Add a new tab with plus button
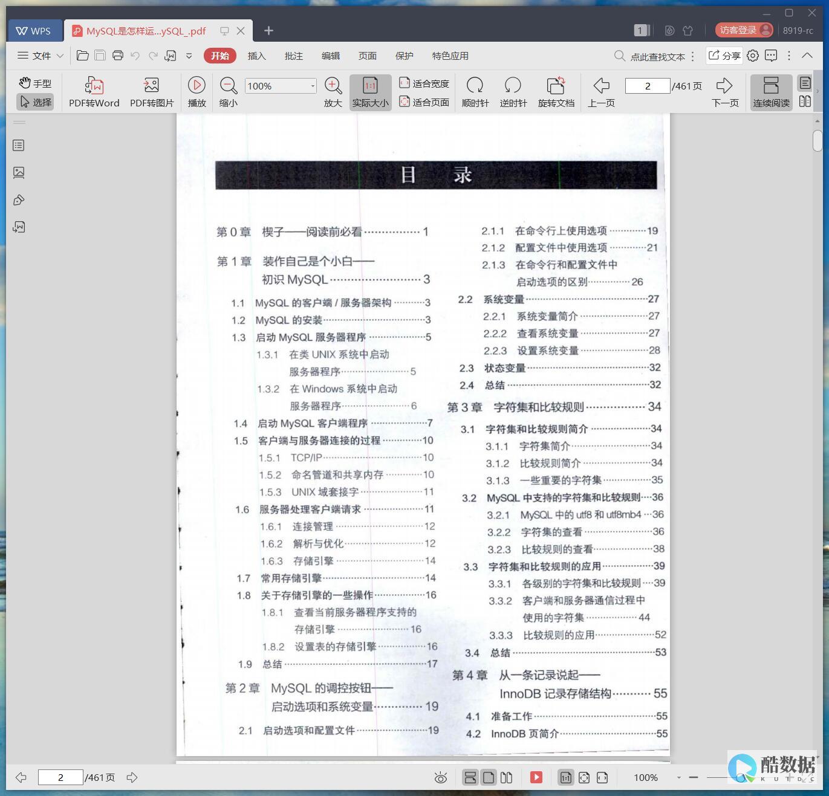829x796 pixels. 269,30
